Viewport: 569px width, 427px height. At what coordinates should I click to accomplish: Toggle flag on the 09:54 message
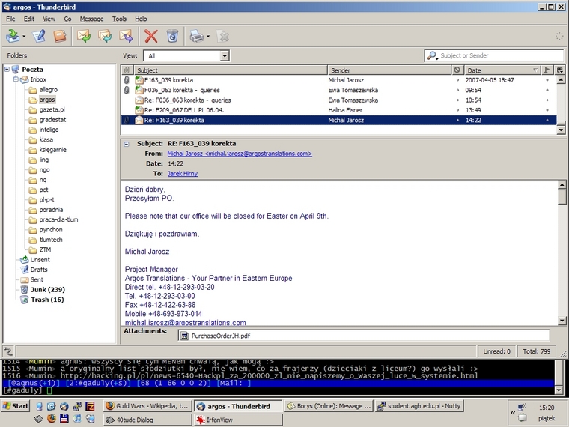(547, 90)
